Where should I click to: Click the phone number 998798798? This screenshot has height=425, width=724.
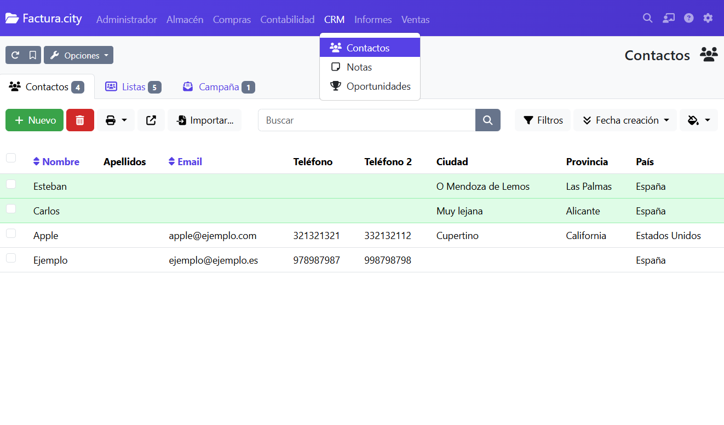388,260
